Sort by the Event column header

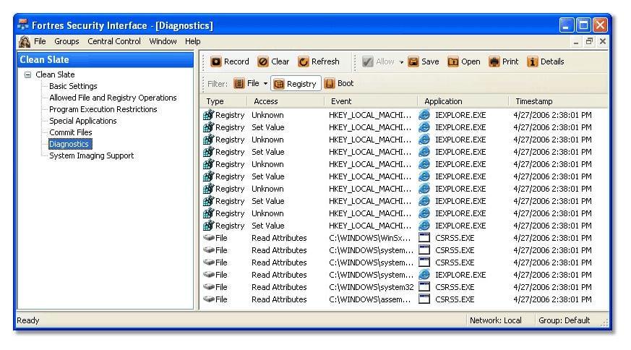pos(371,101)
